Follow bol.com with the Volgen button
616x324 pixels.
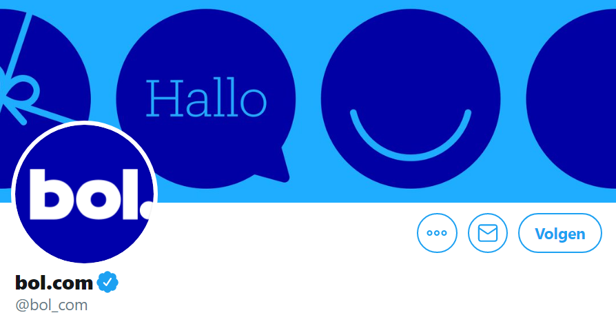pyautogui.click(x=559, y=233)
